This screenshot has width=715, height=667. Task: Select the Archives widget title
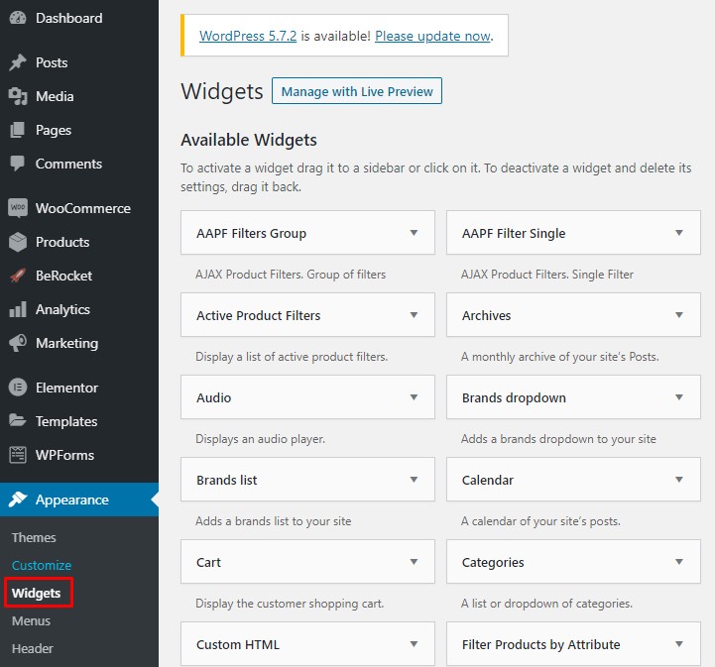[486, 315]
